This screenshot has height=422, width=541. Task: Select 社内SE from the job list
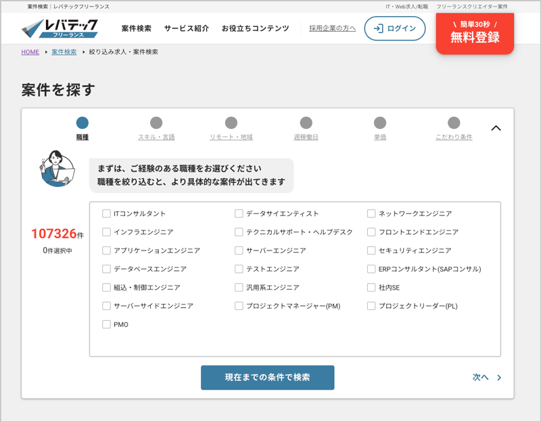371,287
